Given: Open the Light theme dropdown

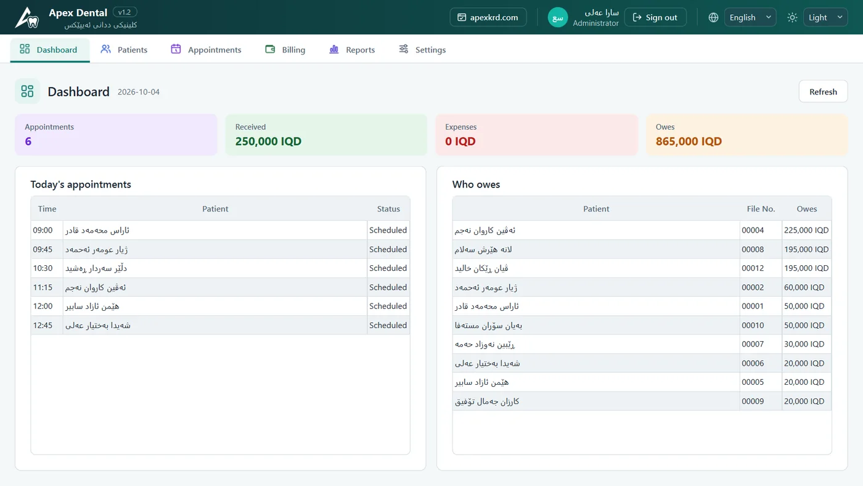Looking at the screenshot, I should click(x=825, y=17).
